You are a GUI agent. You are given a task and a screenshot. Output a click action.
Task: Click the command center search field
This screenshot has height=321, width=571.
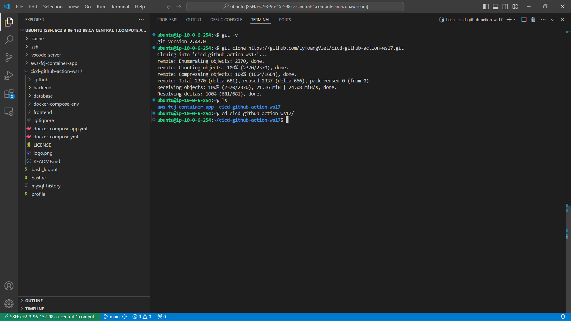pyautogui.click(x=295, y=7)
